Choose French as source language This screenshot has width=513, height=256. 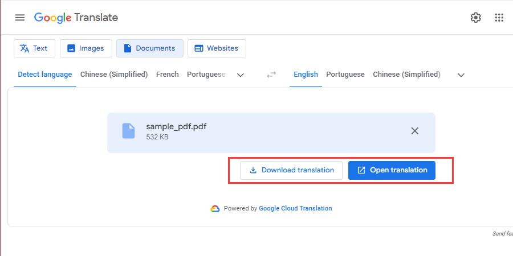coord(167,75)
